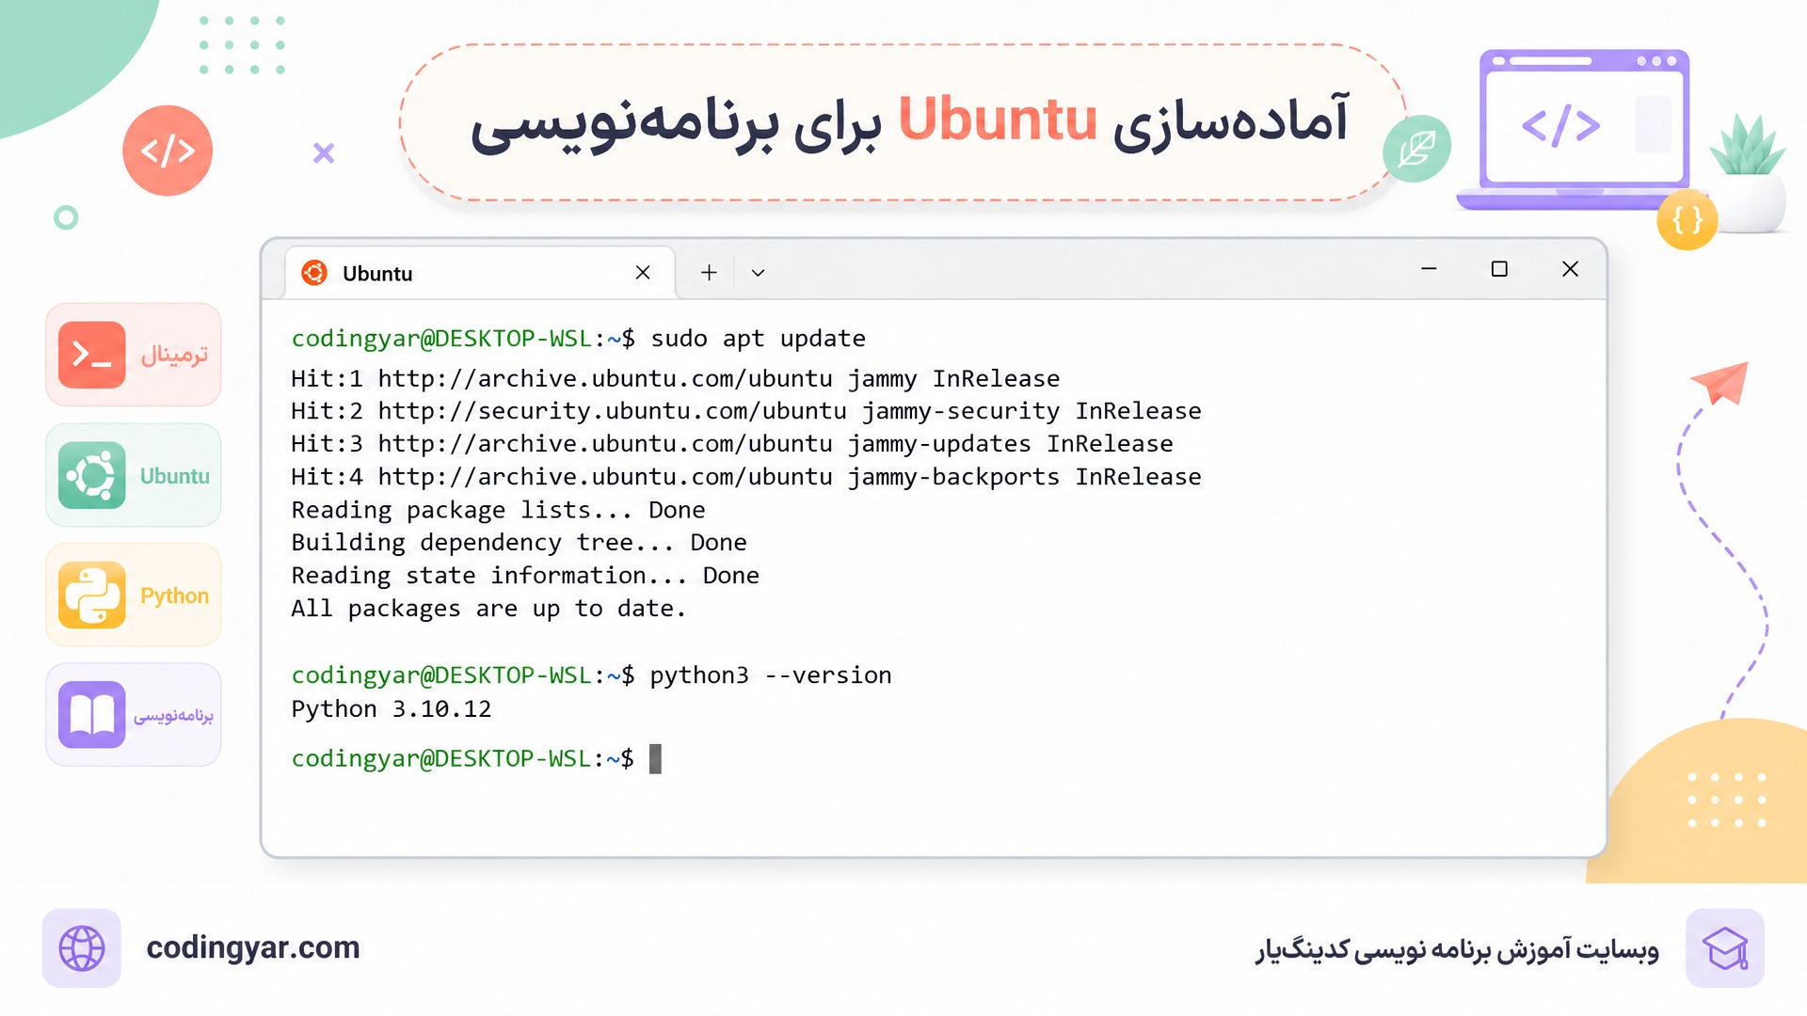Click the 'Hit:4' jammy-backports line
This screenshot has height=1016, width=1807.
click(746, 477)
